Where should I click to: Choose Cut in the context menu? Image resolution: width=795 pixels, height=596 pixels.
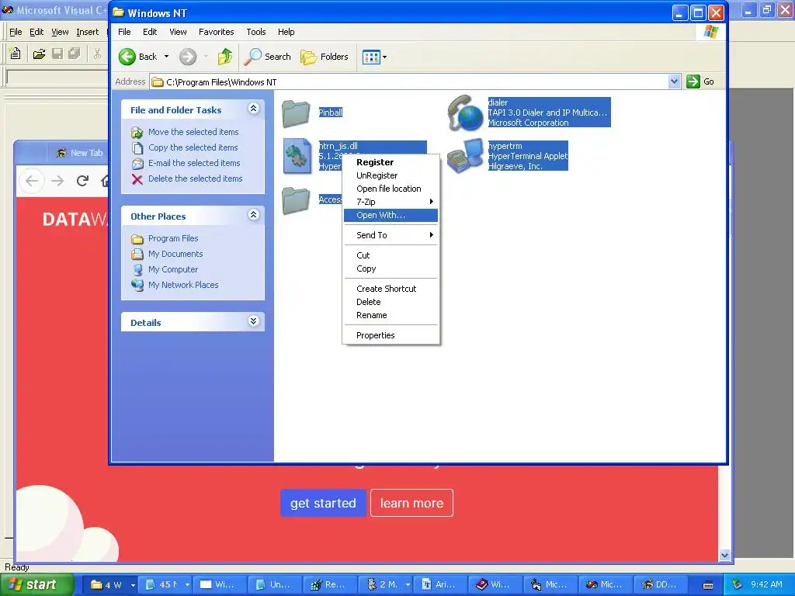click(x=391, y=255)
